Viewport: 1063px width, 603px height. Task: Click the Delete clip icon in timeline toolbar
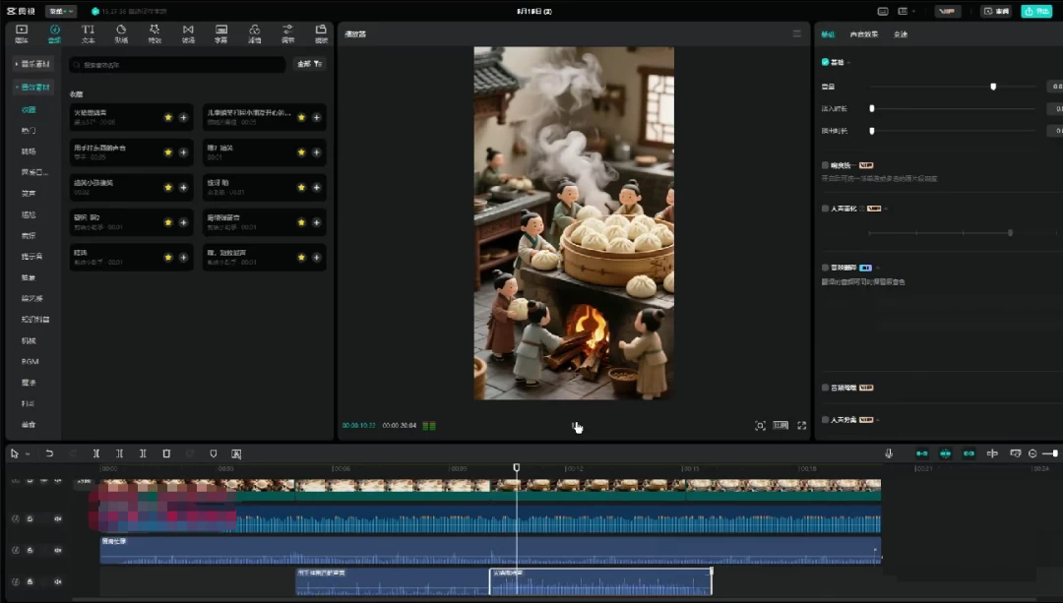coord(166,453)
